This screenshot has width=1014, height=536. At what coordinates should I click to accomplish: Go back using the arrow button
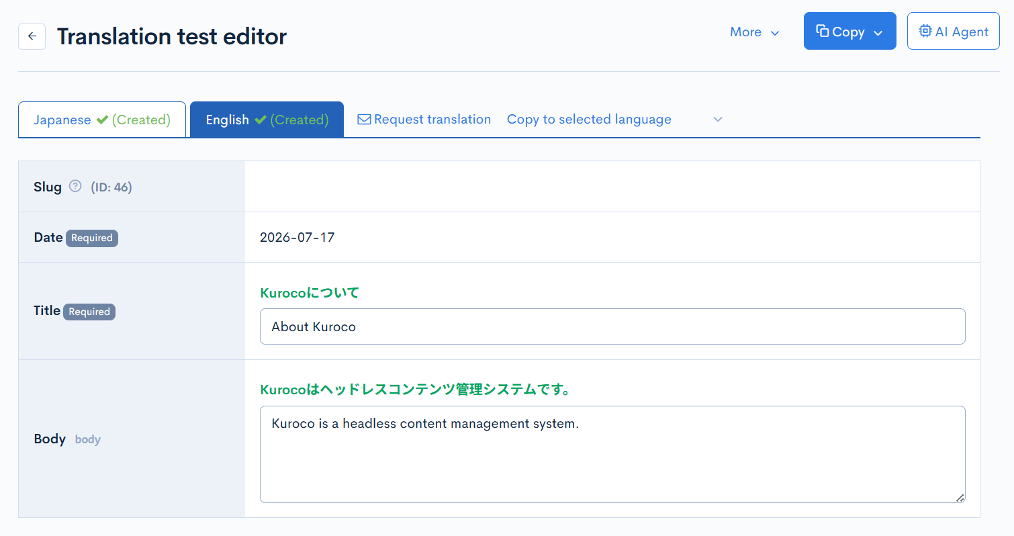tap(32, 36)
